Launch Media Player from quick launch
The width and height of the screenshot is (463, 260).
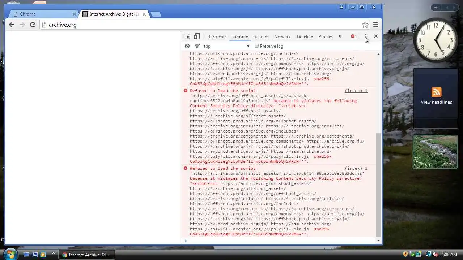(43, 255)
